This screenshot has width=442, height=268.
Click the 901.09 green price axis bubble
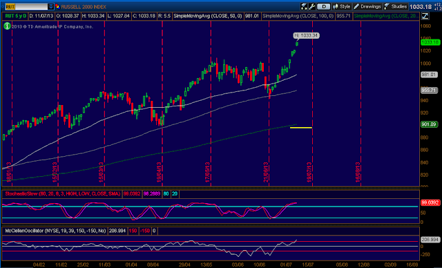[x=430, y=124]
